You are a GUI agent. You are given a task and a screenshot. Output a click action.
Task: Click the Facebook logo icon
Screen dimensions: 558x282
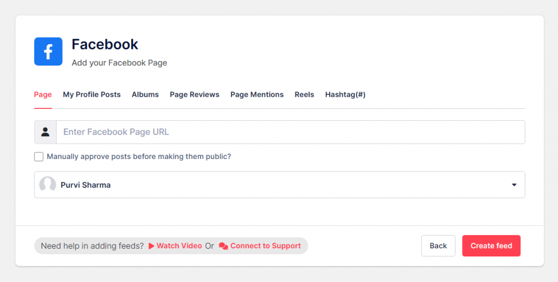point(48,52)
